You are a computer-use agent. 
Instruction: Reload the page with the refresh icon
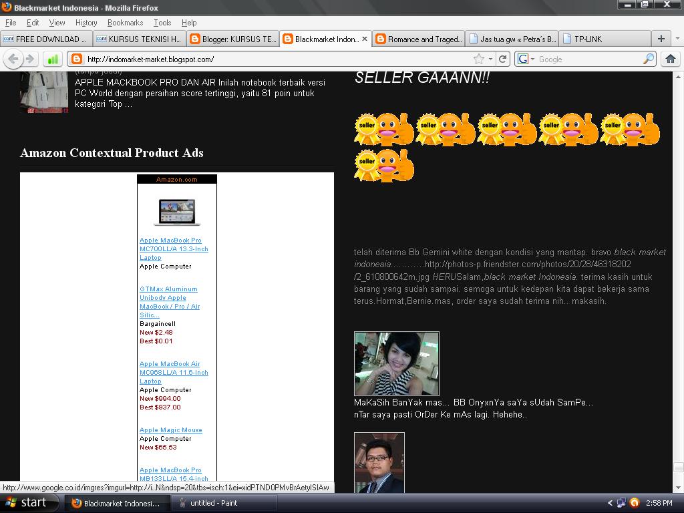click(x=502, y=59)
